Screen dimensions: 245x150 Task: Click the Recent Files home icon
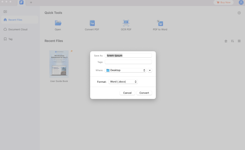point(5,20)
